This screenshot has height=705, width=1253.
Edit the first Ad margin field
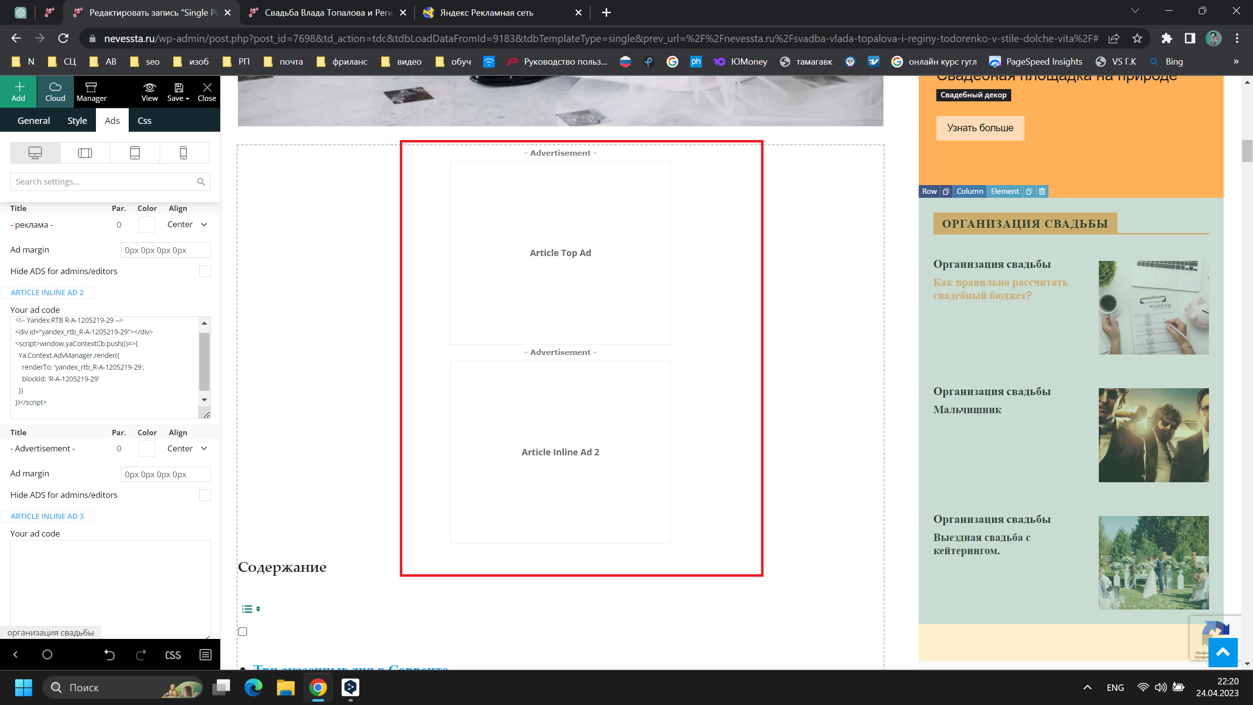click(165, 250)
